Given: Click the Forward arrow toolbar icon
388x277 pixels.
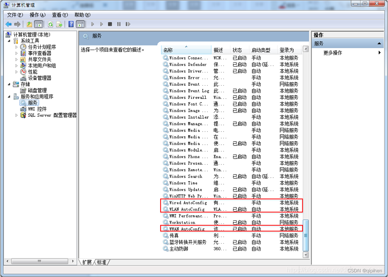Looking at the screenshot, I should click(x=17, y=24).
